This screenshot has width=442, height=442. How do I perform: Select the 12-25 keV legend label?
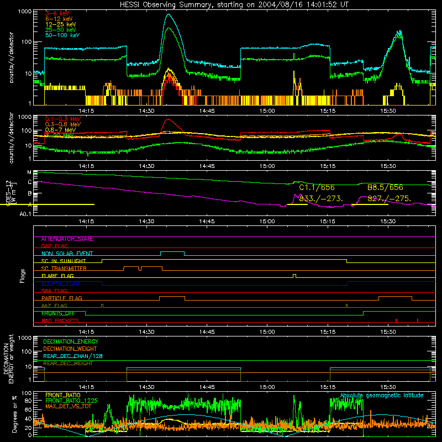pyautogui.click(x=61, y=24)
